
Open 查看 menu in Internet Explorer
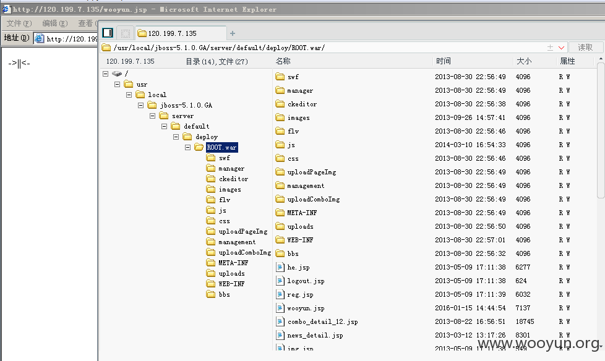pyautogui.click(x=88, y=23)
